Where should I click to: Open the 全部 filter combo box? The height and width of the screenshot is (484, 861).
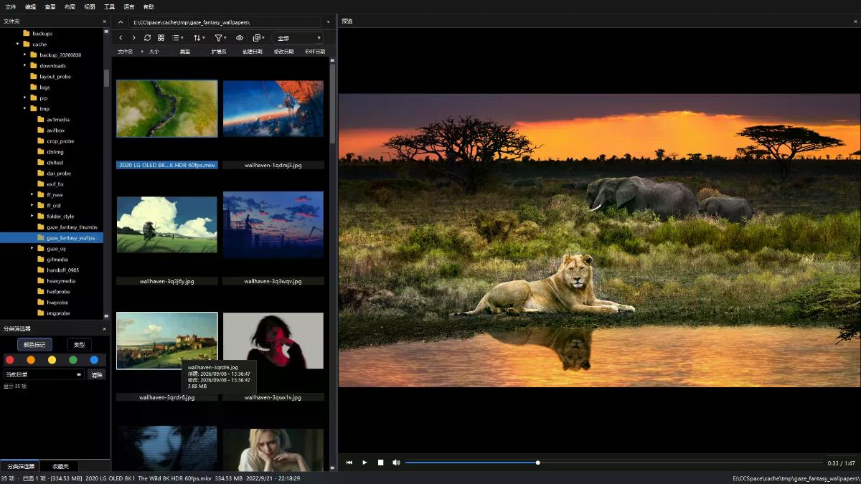(x=298, y=38)
